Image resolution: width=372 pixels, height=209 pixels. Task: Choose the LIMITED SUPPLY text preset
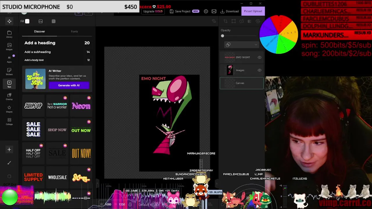pyautogui.click(x=33, y=177)
